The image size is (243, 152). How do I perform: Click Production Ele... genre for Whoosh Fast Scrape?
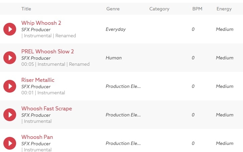(x=123, y=115)
